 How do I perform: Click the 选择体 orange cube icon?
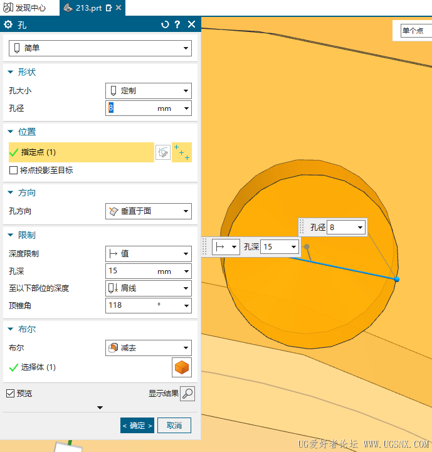tap(182, 367)
